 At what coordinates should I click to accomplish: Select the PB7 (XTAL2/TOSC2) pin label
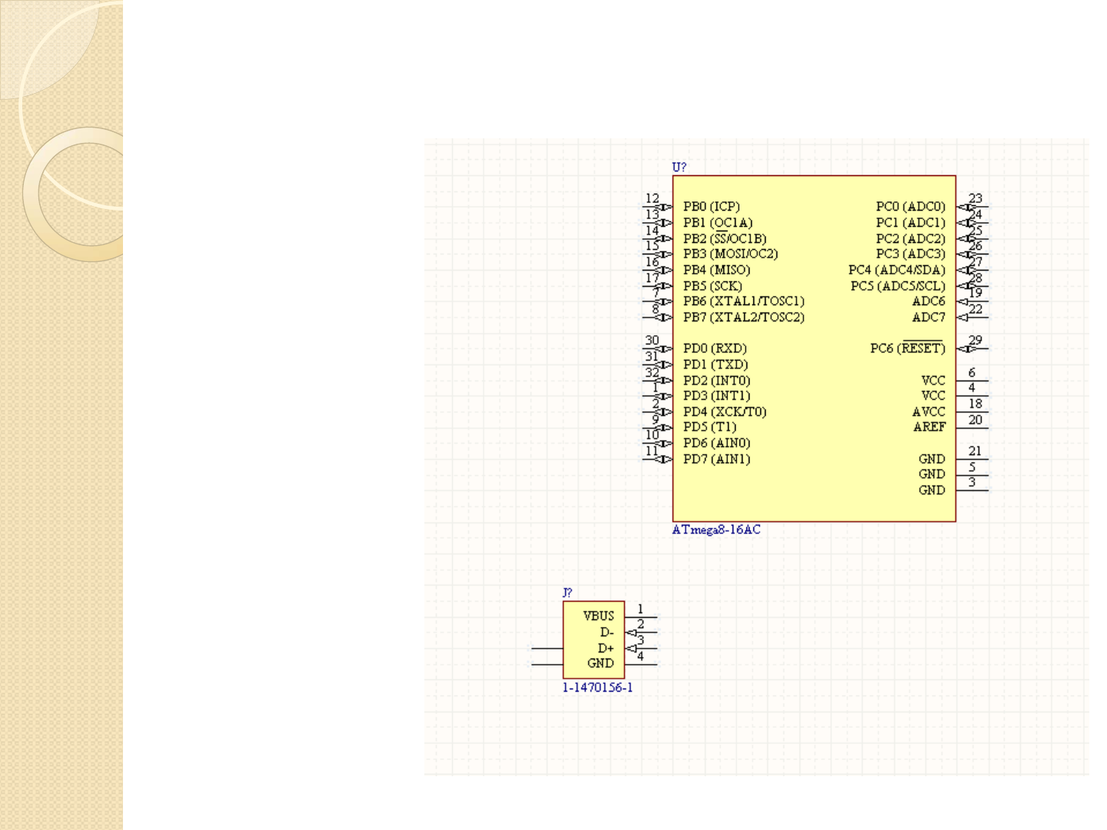[743, 317]
